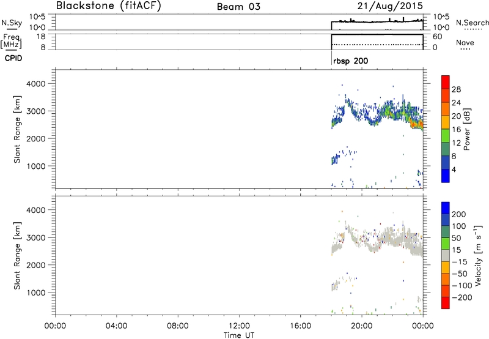Click the gray segment of Velocity color bar
Viewport: 489px width, 339px height.
click(x=446, y=255)
